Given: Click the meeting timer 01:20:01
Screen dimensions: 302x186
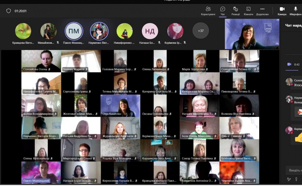Looking at the screenshot, I should click(21, 11).
